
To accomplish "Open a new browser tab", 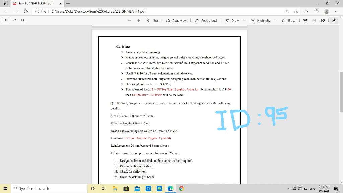I will (x=68, y=3).
